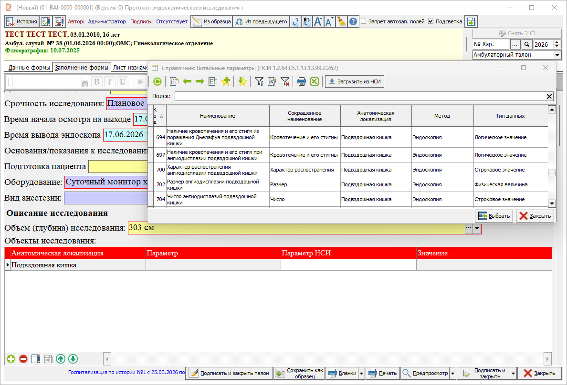Screen dimensions: 567x385
Task: Click the № Кар. input field
Action: tap(491, 44)
